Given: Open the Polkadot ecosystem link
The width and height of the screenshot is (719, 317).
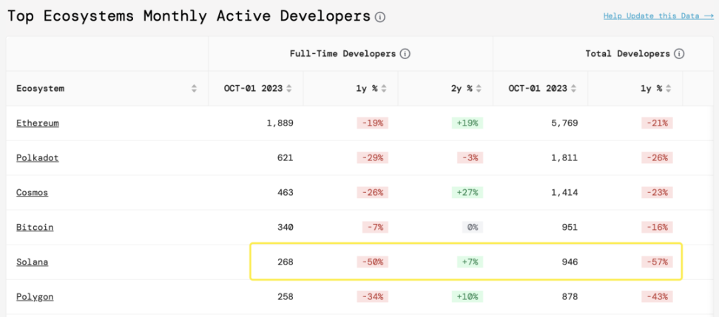Looking at the screenshot, I should pos(37,158).
